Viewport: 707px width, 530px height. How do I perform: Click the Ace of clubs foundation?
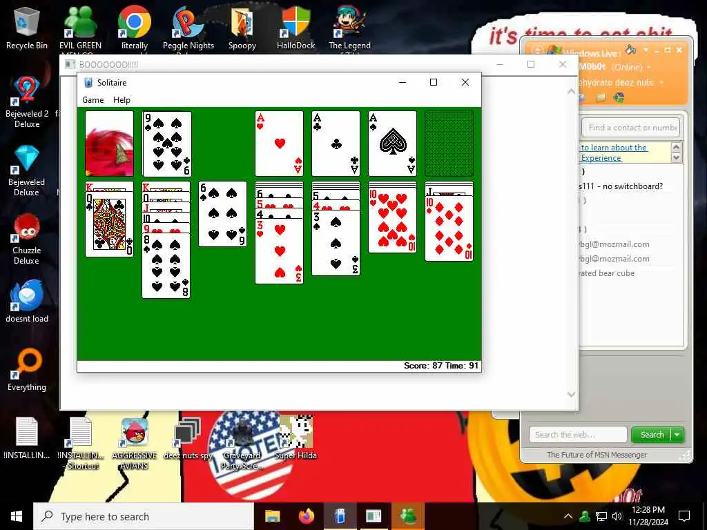tap(336, 144)
